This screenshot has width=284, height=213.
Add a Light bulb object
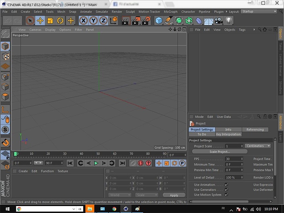click(228, 21)
